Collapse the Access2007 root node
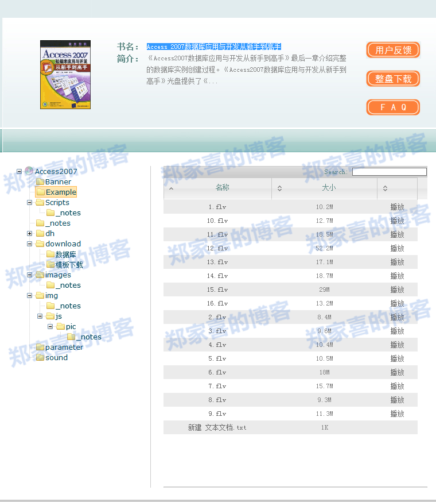Viewport: 436px width, 502px height. [x=19, y=171]
